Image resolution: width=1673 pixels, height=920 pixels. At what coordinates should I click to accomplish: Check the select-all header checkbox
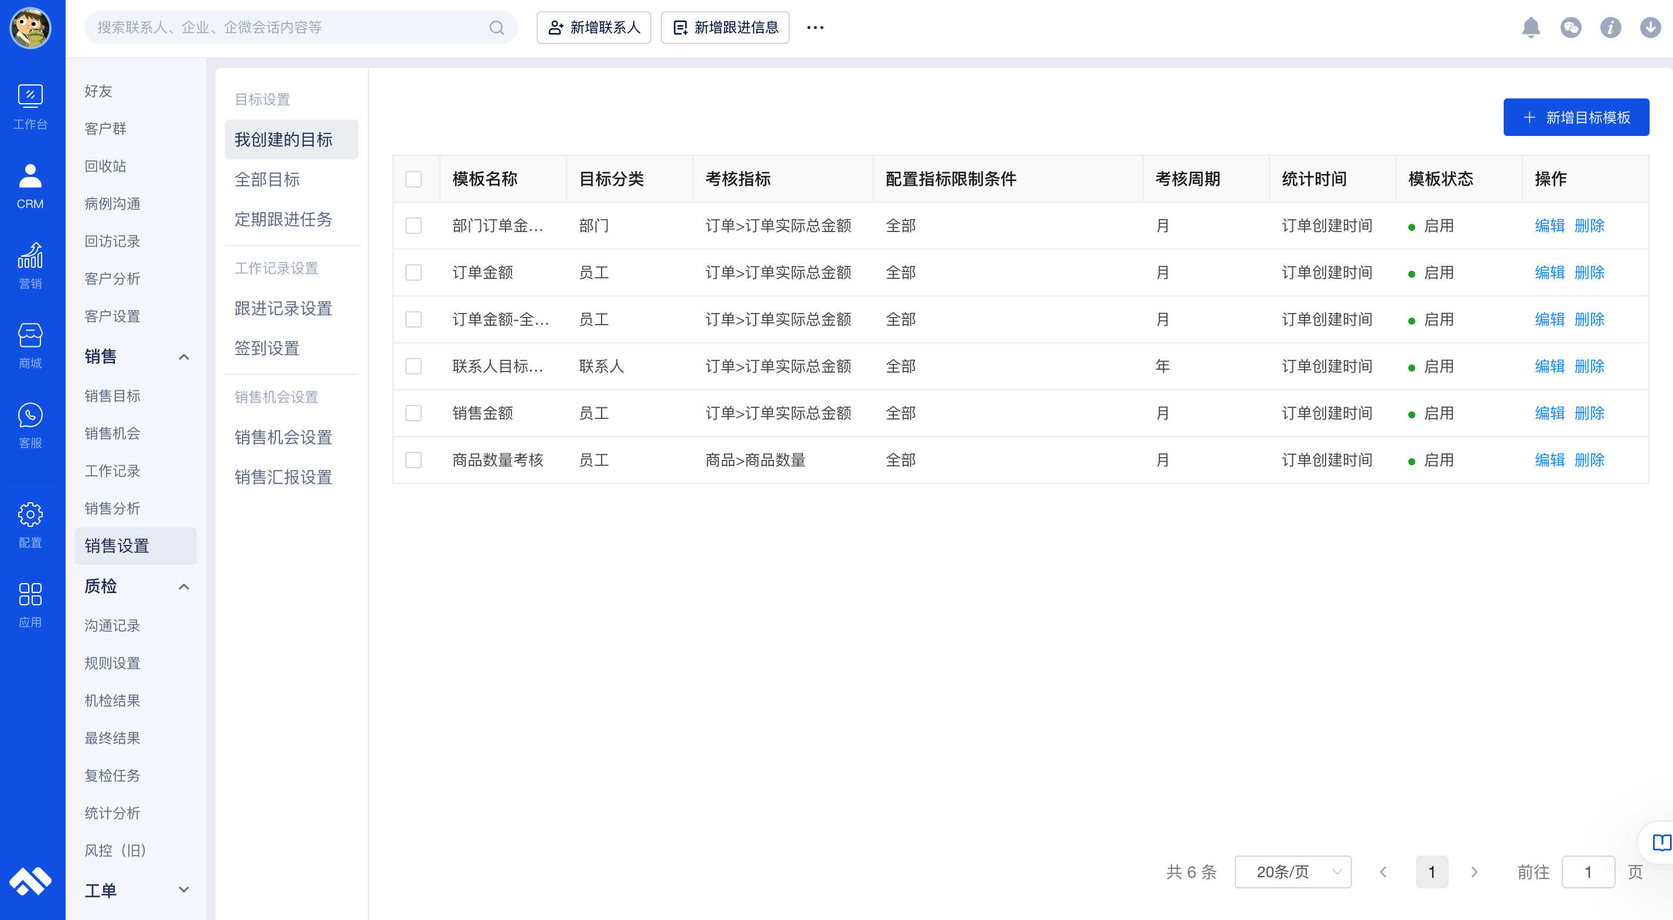pos(413,179)
